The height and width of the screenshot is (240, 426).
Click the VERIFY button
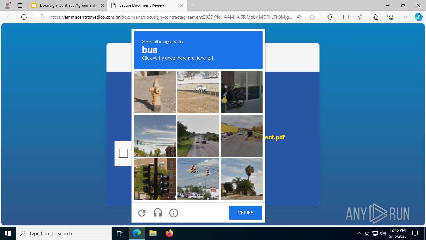[x=246, y=213]
